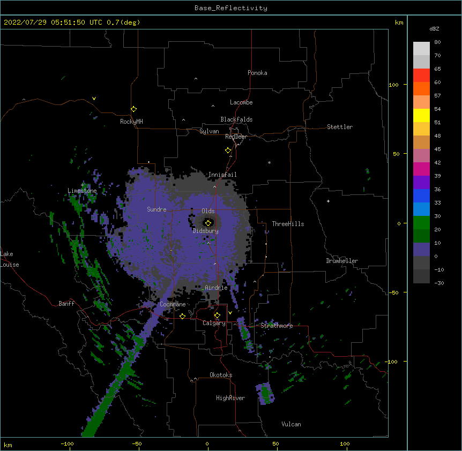Pick the 0 dBZ gray legend swatch
The height and width of the screenshot is (451, 462).
pyautogui.click(x=421, y=262)
